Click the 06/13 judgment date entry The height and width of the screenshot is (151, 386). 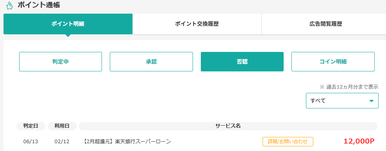tap(31, 142)
